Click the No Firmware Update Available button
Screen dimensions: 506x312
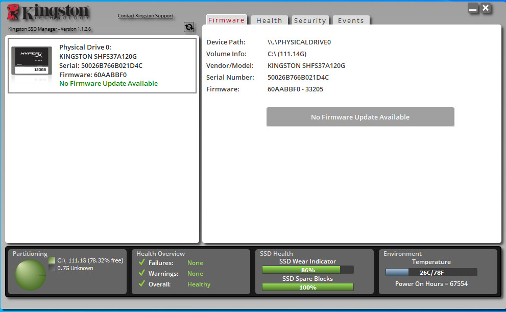tap(360, 117)
